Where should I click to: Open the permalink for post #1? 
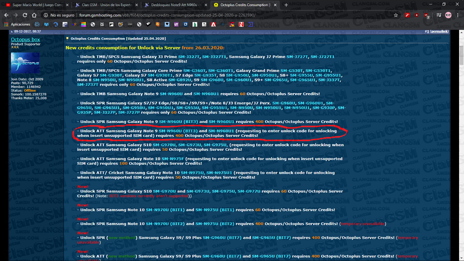tap(439, 31)
